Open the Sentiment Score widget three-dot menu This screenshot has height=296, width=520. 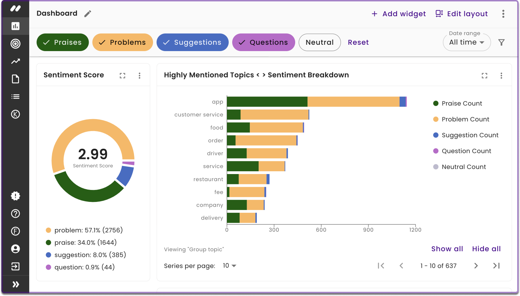[x=140, y=75]
